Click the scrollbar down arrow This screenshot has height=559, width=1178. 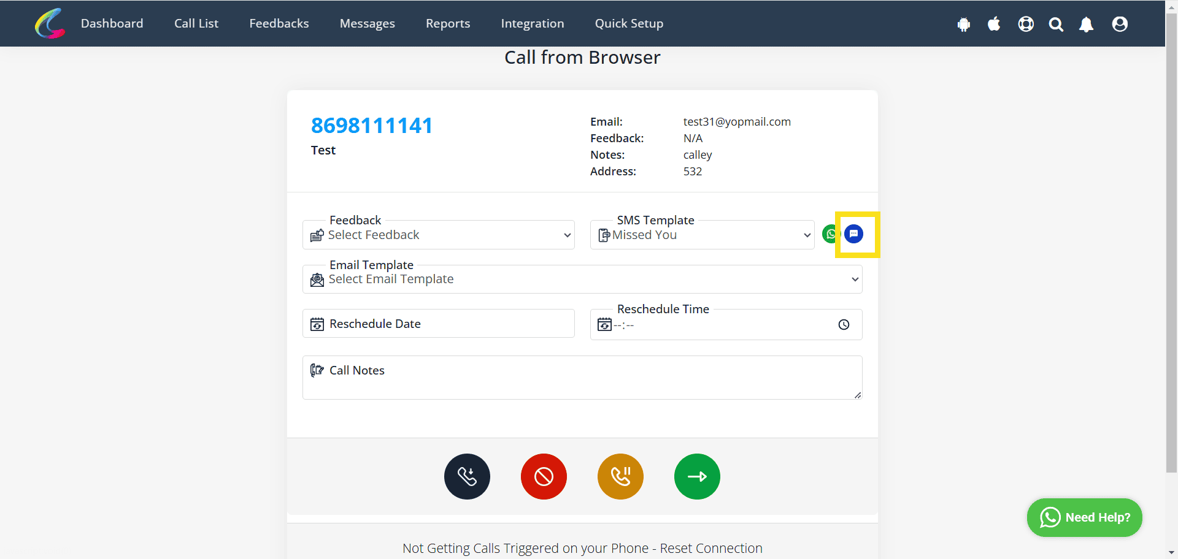[x=1171, y=553]
